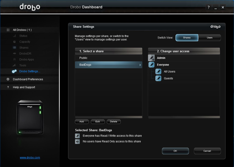Change the All Users access icon
This screenshot has width=234, height=167.
tap(158, 71)
